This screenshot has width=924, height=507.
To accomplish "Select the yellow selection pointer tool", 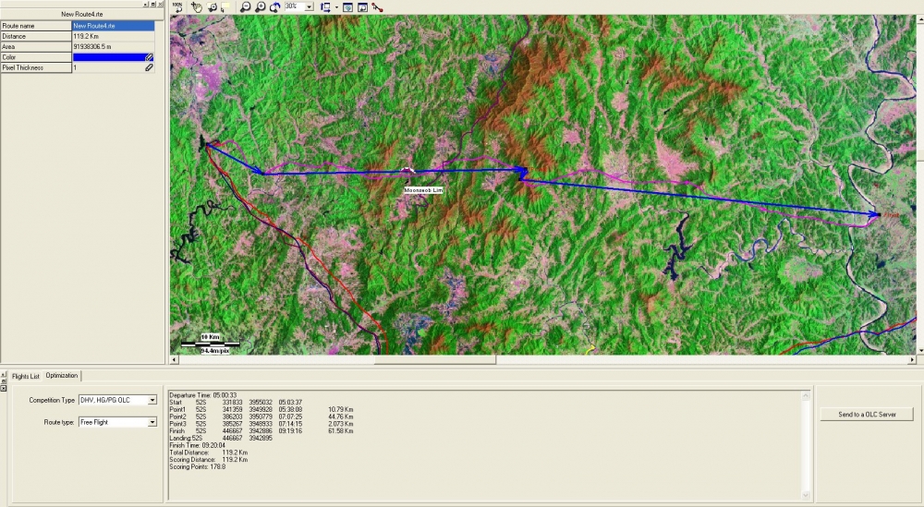I will (x=225, y=7).
